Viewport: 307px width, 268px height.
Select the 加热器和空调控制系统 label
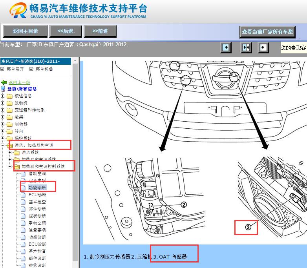coord(43,167)
